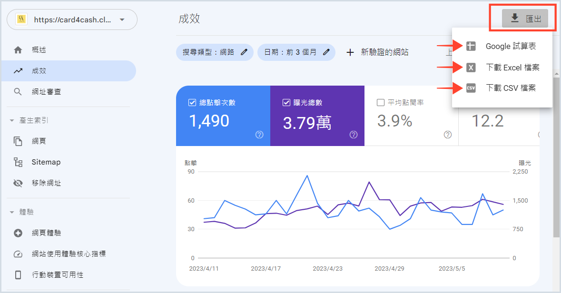This screenshot has width=561, height=293.
Task: Click the Google 試算表 sheets icon
Action: [x=471, y=46]
